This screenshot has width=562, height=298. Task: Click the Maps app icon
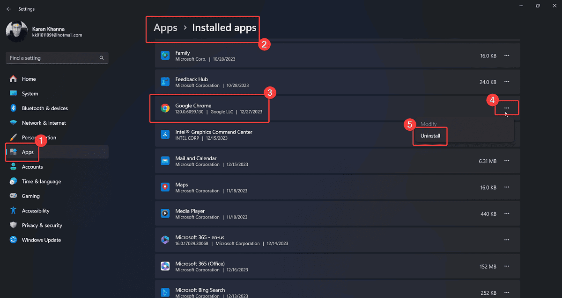point(165,187)
